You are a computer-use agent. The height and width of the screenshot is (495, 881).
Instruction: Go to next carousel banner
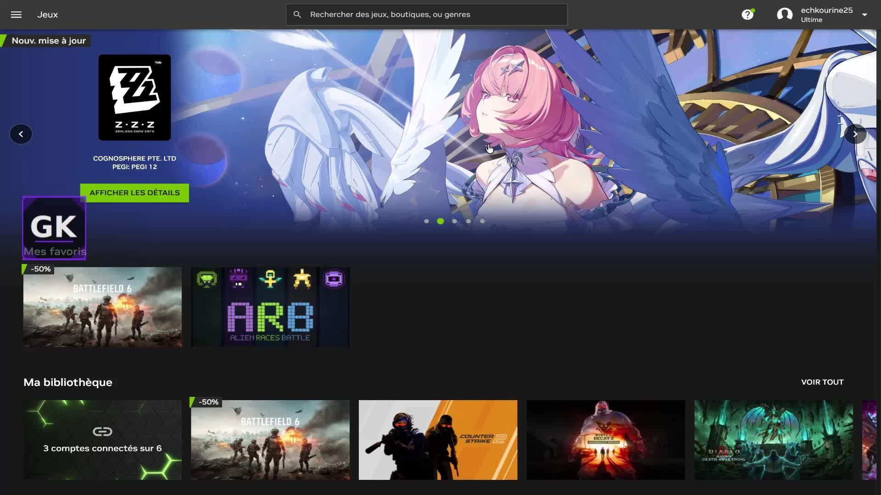(x=855, y=134)
